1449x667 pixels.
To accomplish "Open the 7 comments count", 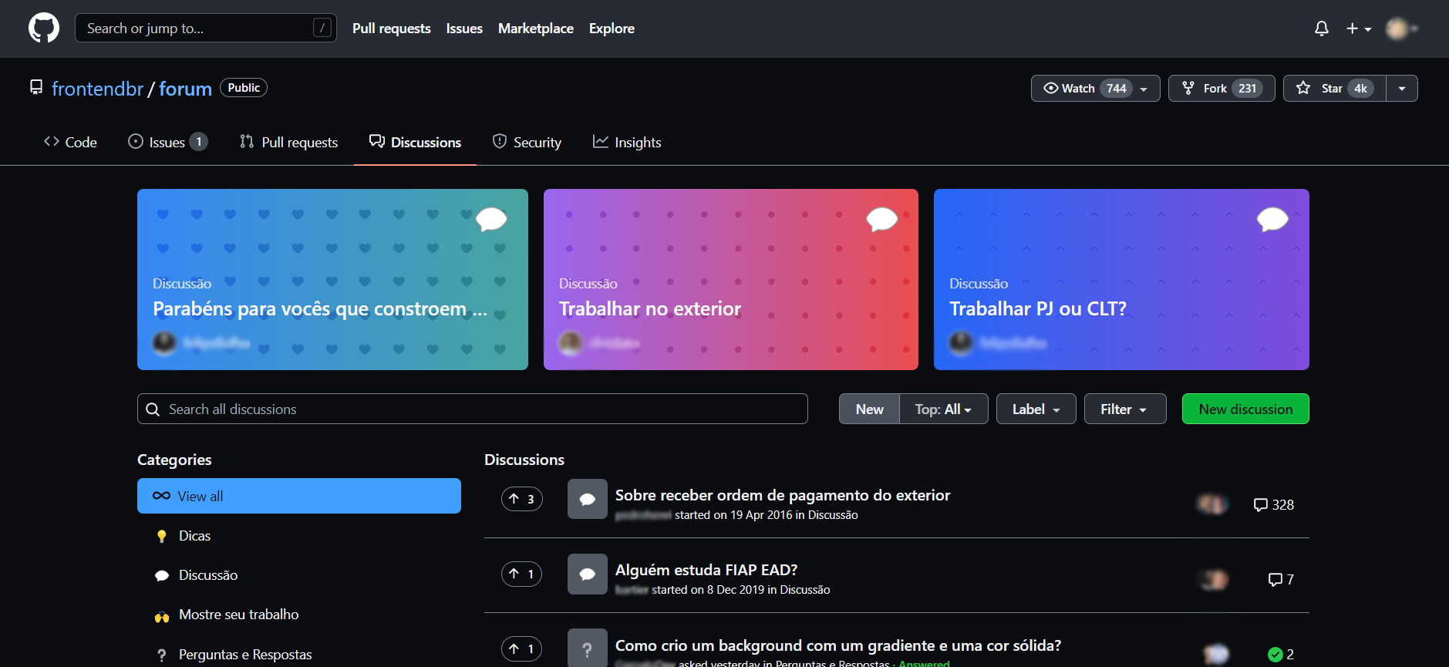I will [x=1281, y=579].
